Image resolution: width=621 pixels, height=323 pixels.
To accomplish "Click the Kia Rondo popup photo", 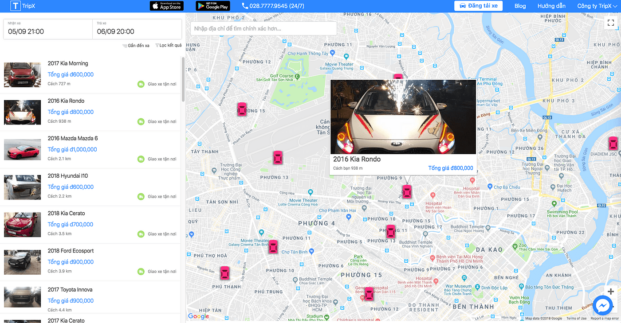I will point(403,117).
